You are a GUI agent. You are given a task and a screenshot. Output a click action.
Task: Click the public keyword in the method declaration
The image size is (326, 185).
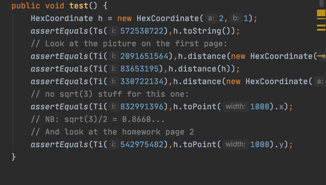26,6
